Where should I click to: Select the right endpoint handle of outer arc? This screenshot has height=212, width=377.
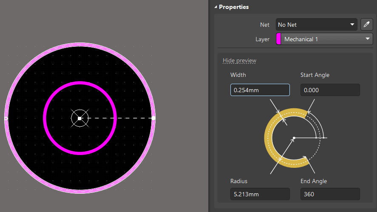pyautogui.click(x=153, y=118)
